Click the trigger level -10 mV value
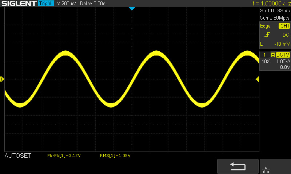The image size is (291, 174). [282, 44]
